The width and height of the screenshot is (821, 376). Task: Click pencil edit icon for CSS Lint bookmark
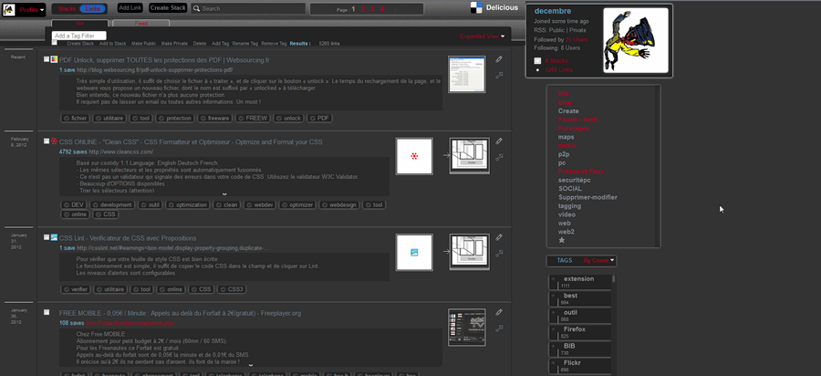pyautogui.click(x=500, y=237)
